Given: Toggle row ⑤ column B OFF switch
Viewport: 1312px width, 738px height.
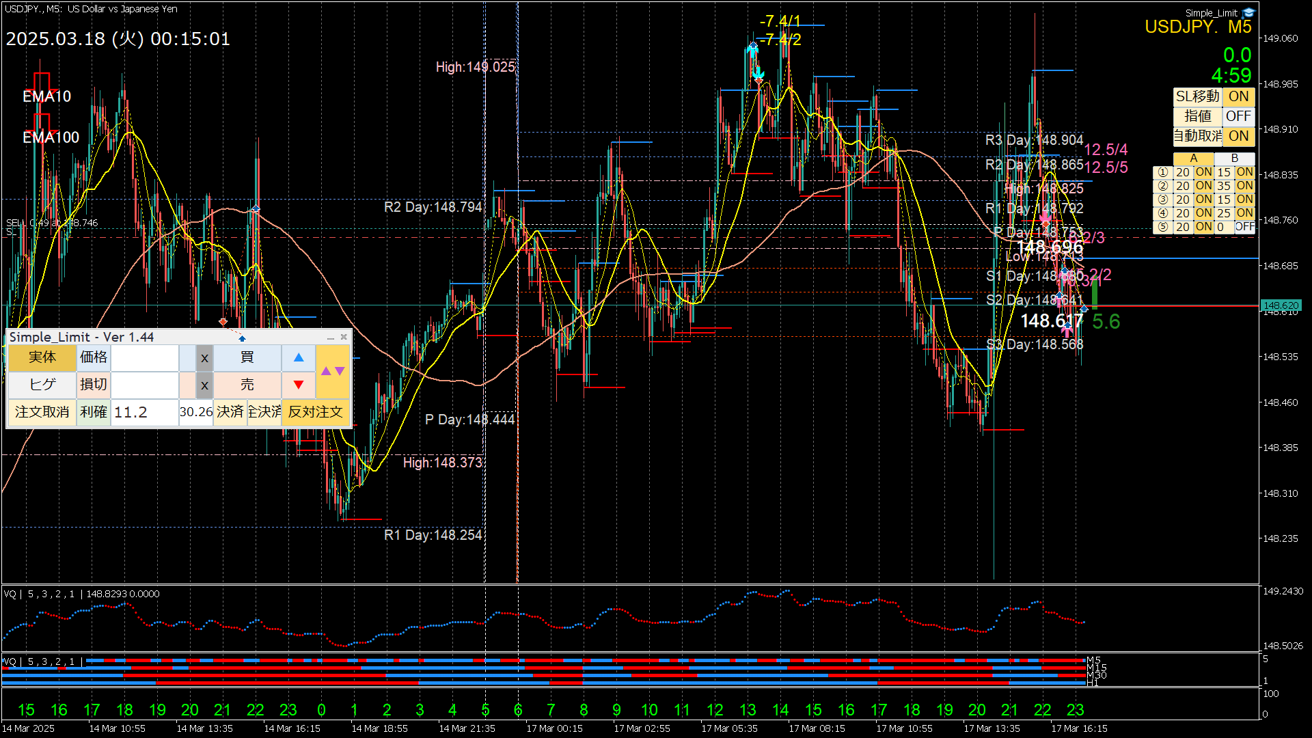Looking at the screenshot, I should pyautogui.click(x=1244, y=227).
